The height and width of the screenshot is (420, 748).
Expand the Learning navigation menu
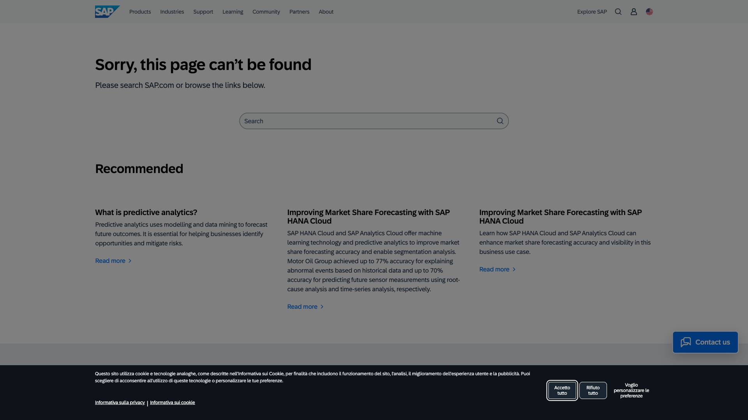coord(233,12)
